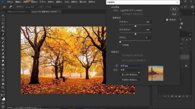Open the 滤镜(T) filter menu

pos(59,2)
